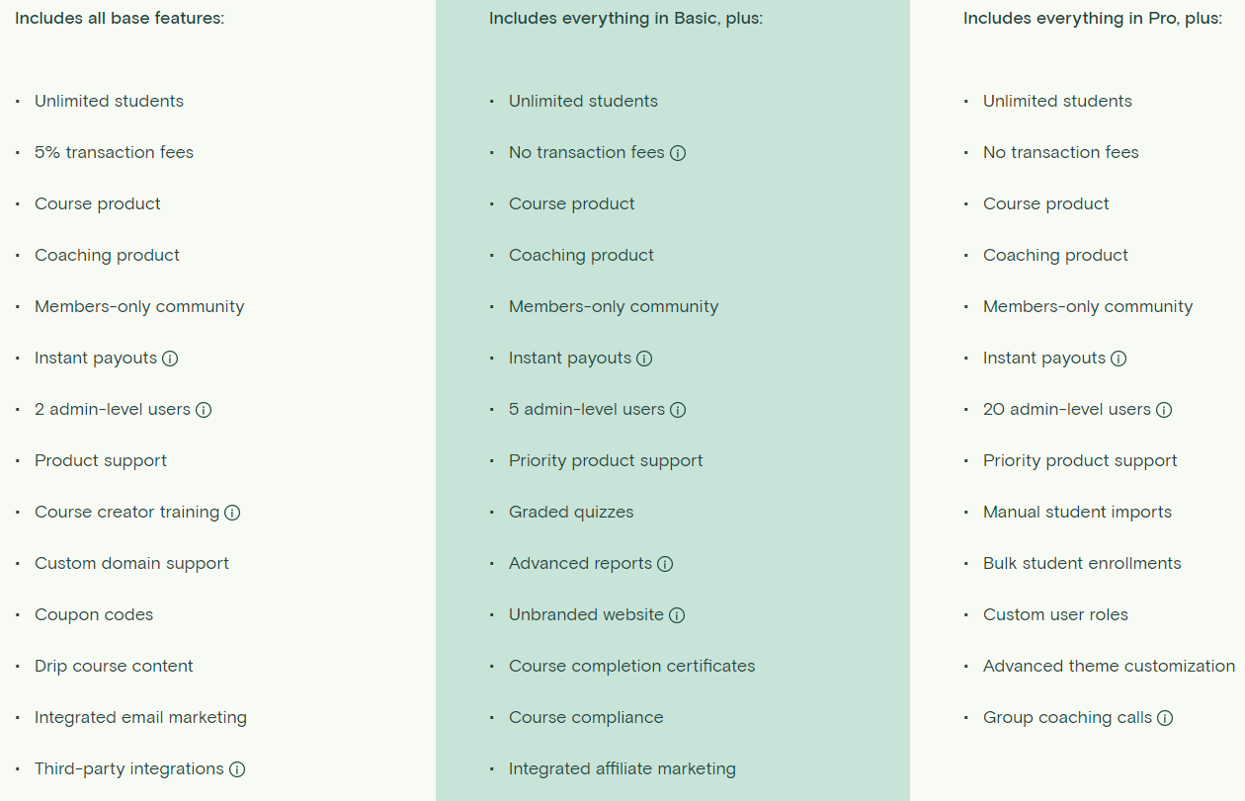Click info icon beside Instant payouts in middle column
Image resolution: width=1245 pixels, height=801 pixels.
pos(644,359)
